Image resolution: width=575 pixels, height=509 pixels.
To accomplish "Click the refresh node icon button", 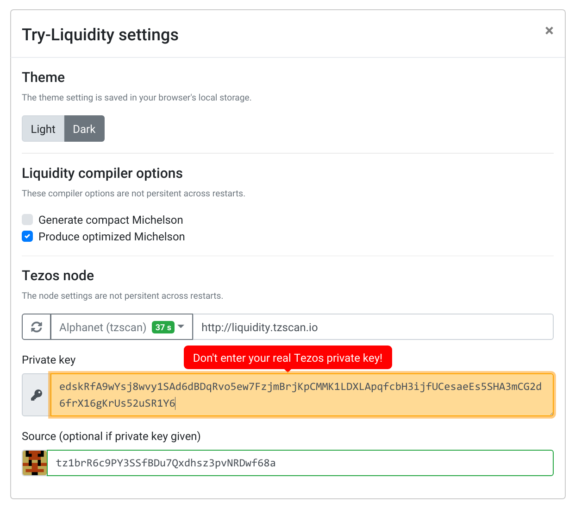I will pyautogui.click(x=37, y=327).
